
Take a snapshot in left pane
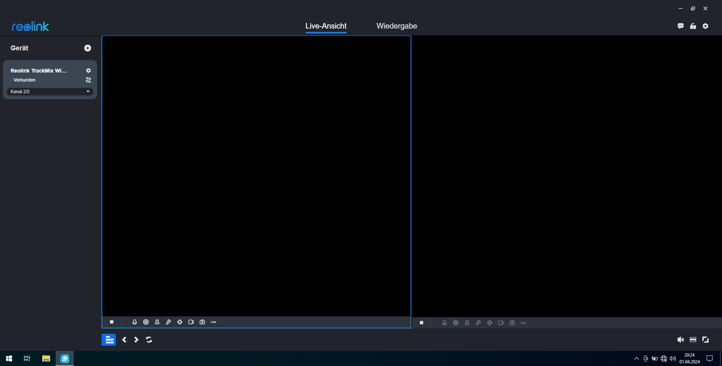(x=202, y=322)
